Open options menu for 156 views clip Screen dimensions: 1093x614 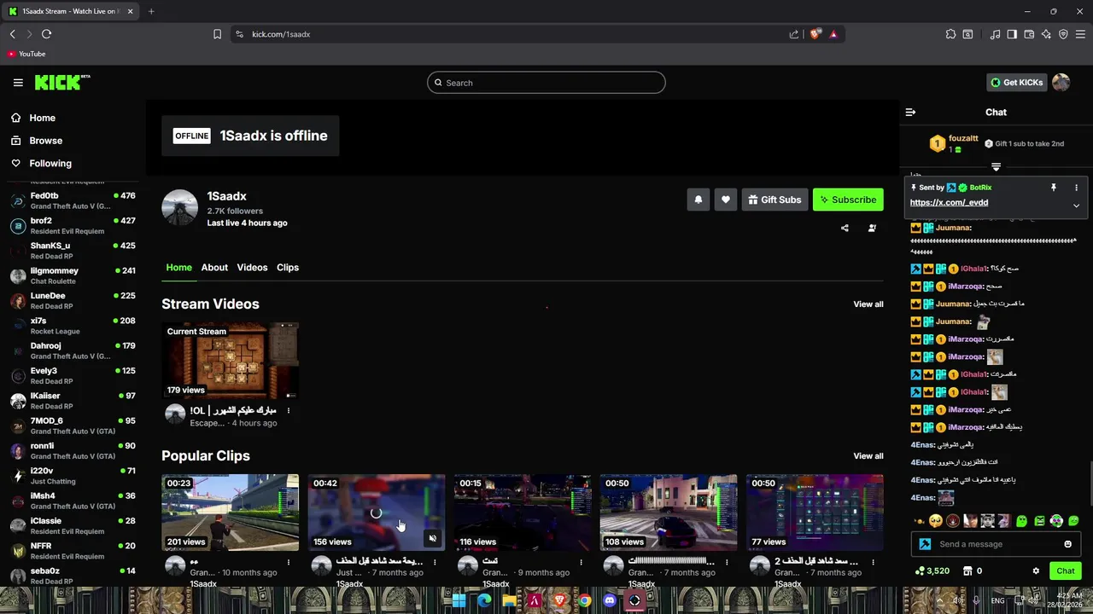pyautogui.click(x=434, y=562)
